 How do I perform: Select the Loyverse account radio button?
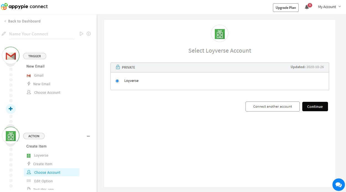117,81
